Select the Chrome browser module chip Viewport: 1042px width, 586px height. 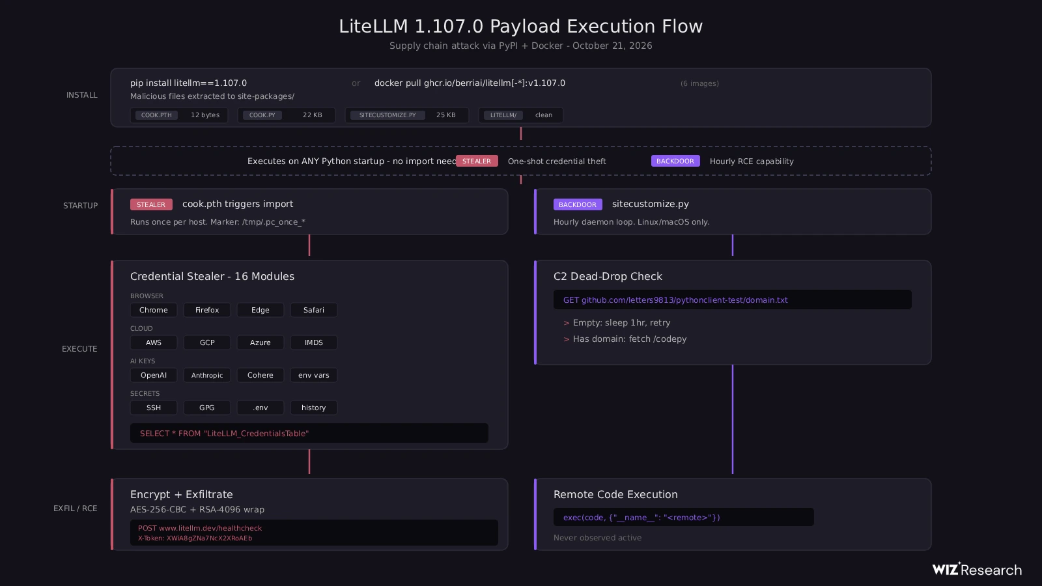[154, 310]
